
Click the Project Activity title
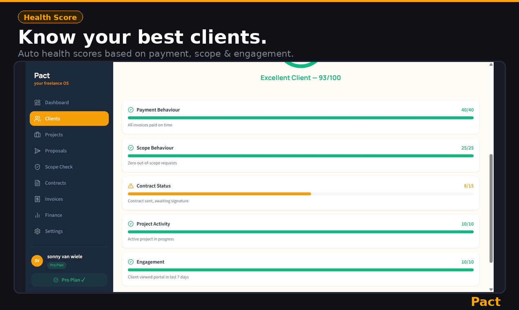(153, 224)
